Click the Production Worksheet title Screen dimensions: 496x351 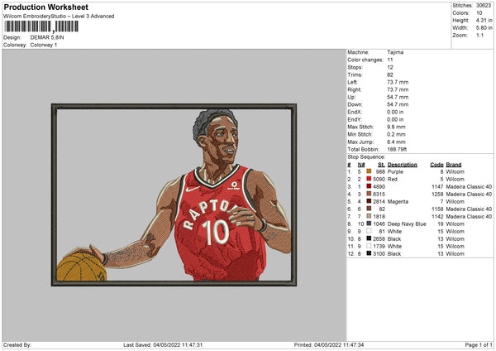[45, 7]
